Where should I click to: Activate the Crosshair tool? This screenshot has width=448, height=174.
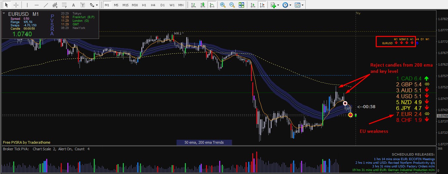point(16,5)
